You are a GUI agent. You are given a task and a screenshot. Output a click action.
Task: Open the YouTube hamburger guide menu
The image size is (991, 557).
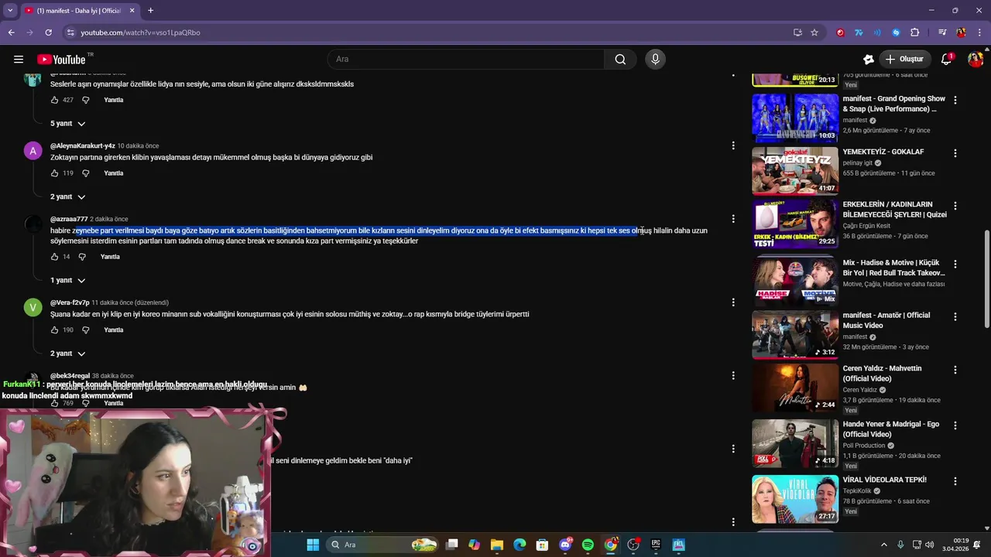click(x=19, y=59)
